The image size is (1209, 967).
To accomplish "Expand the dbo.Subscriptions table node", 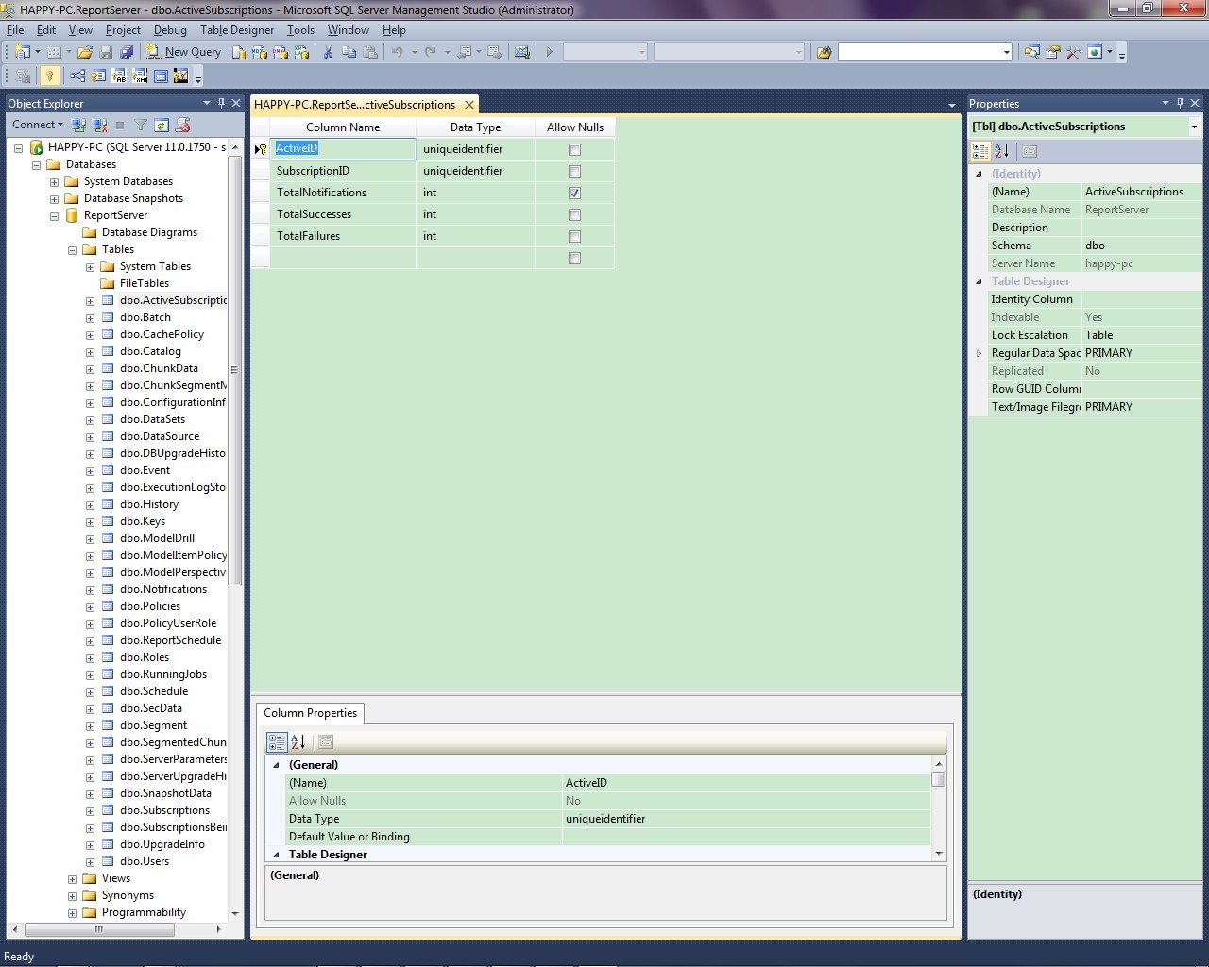I will [x=90, y=810].
